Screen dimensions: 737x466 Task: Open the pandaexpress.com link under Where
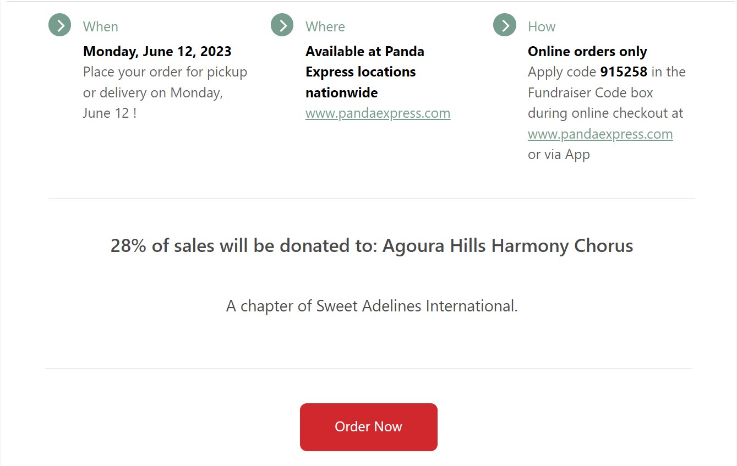[378, 113]
